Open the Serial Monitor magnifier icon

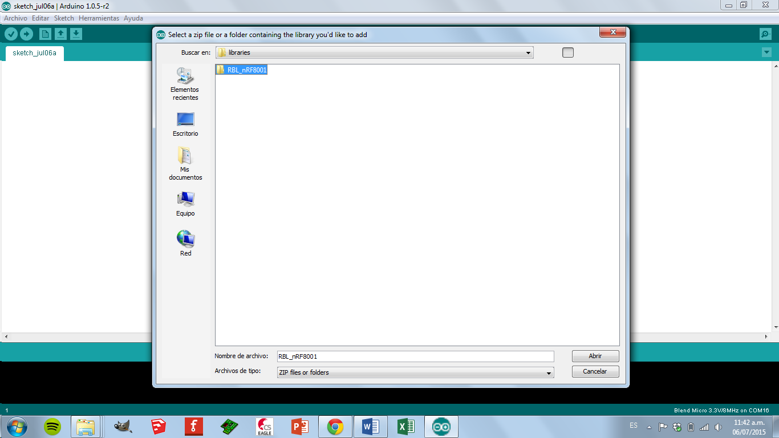765,34
